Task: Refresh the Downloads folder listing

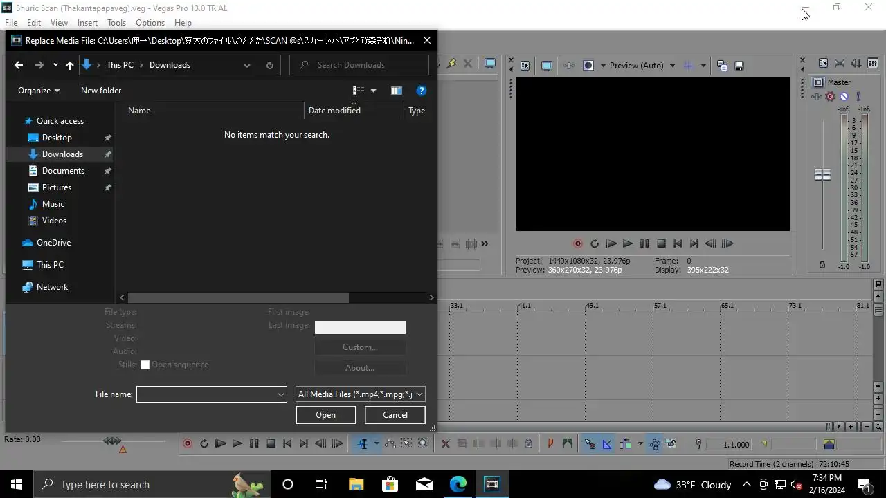Action: point(269,65)
